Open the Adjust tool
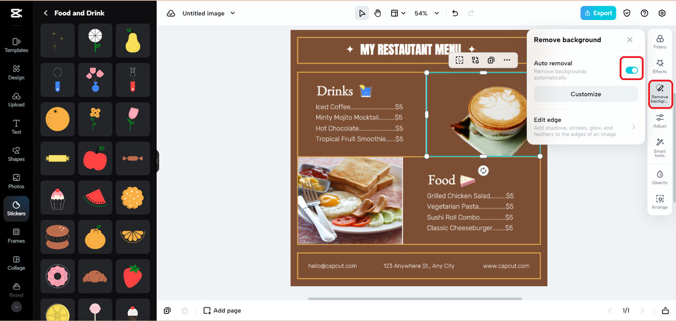The height and width of the screenshot is (321, 676). click(x=660, y=121)
